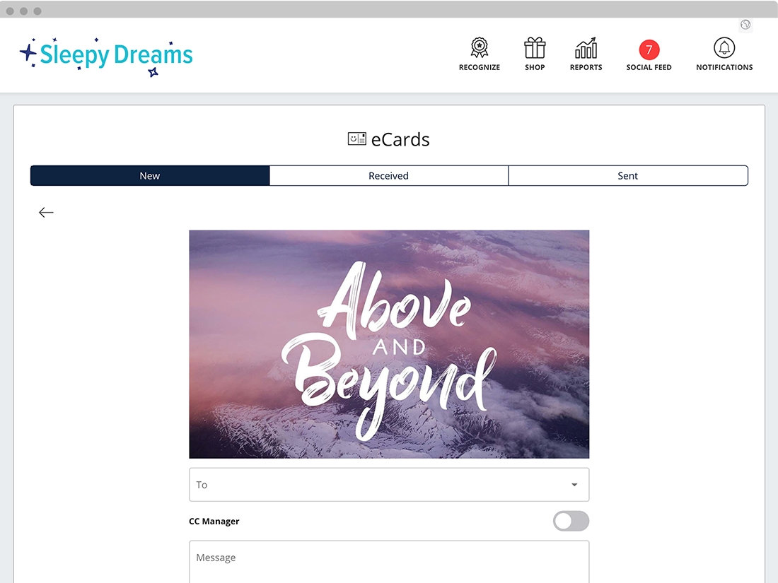
Task: Switch to the Sent tab
Action: pos(627,176)
